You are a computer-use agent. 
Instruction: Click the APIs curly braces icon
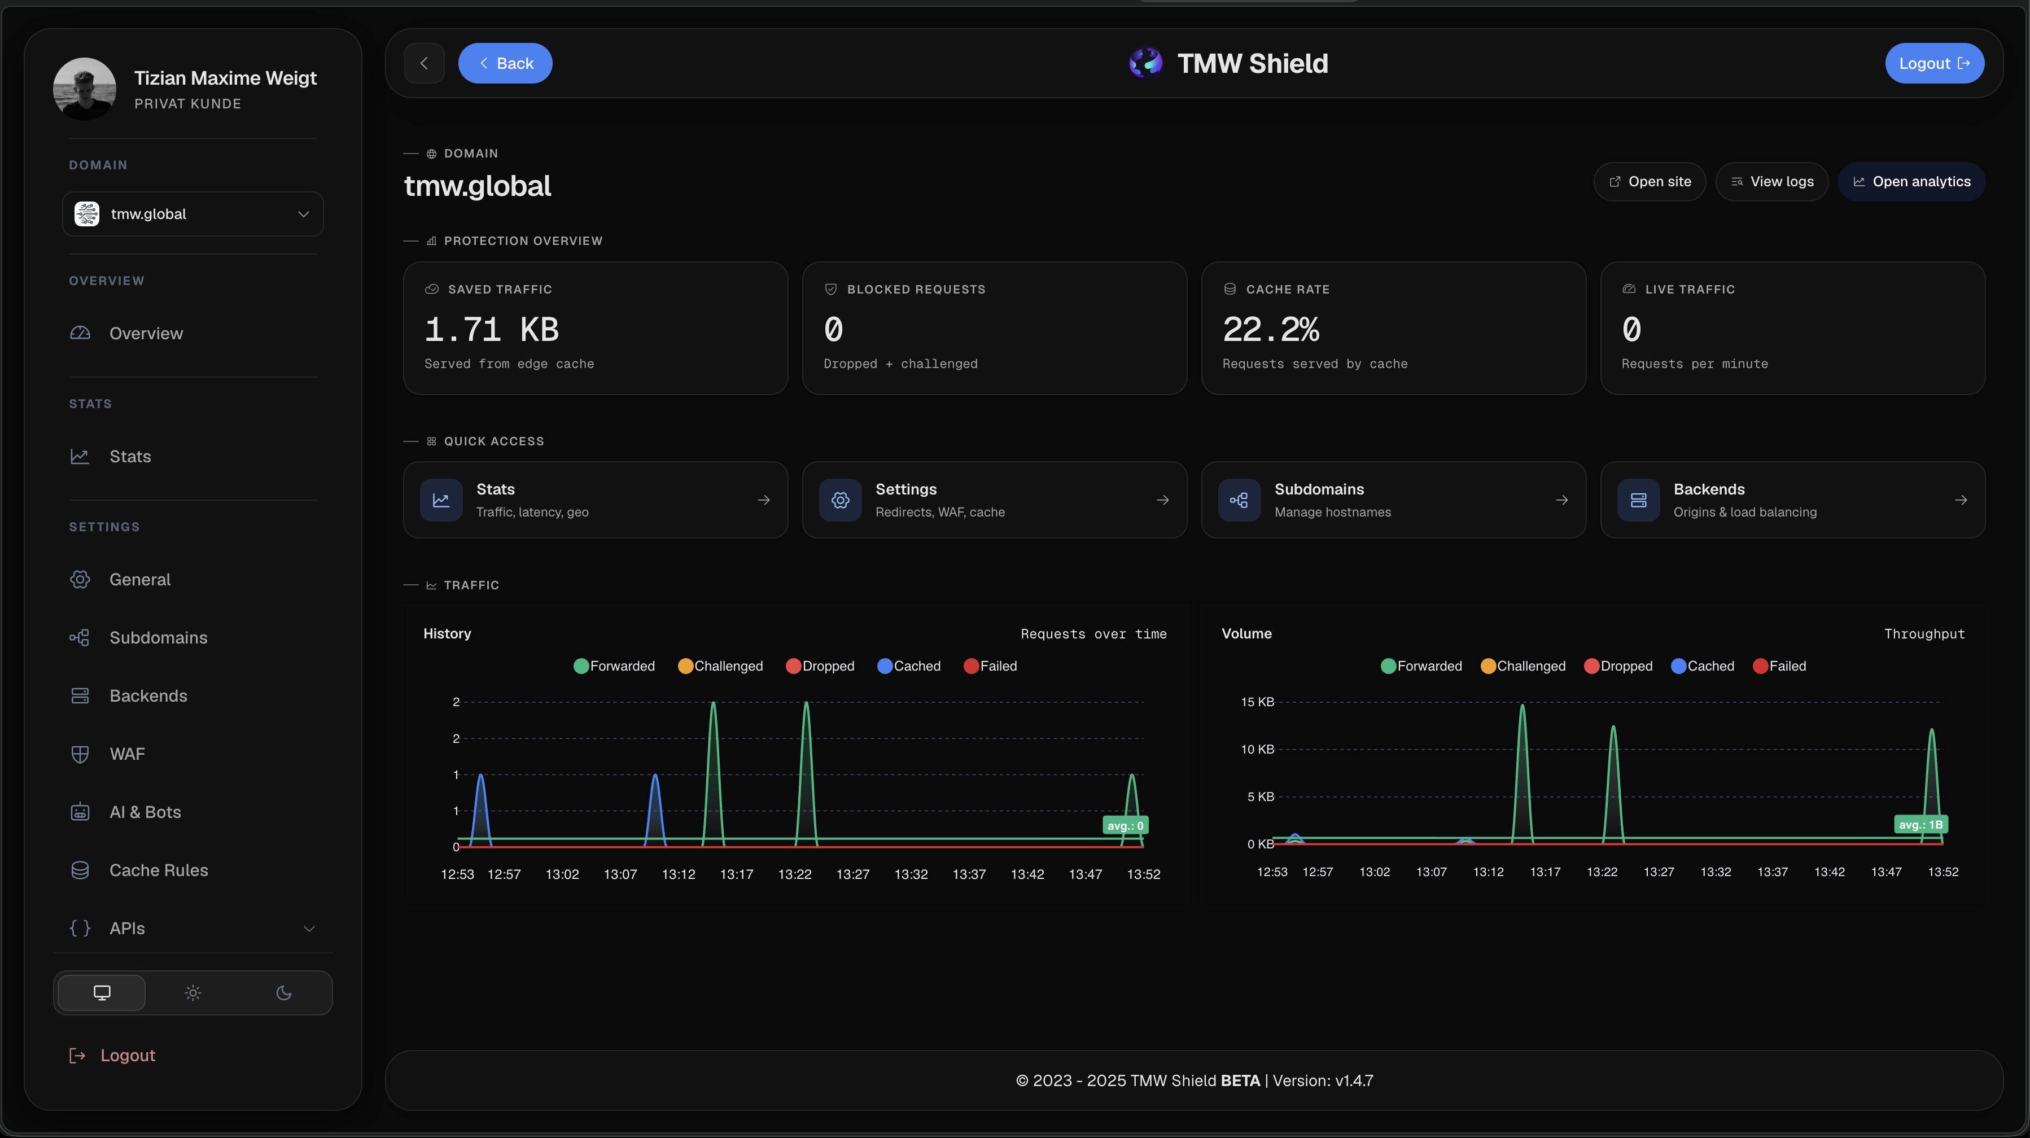(x=80, y=927)
